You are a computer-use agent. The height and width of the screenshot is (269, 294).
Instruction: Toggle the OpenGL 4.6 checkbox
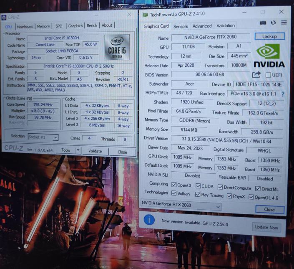coord(251,197)
